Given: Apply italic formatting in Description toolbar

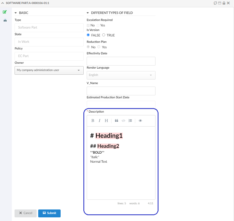Looking at the screenshot, I should click(x=99, y=121).
